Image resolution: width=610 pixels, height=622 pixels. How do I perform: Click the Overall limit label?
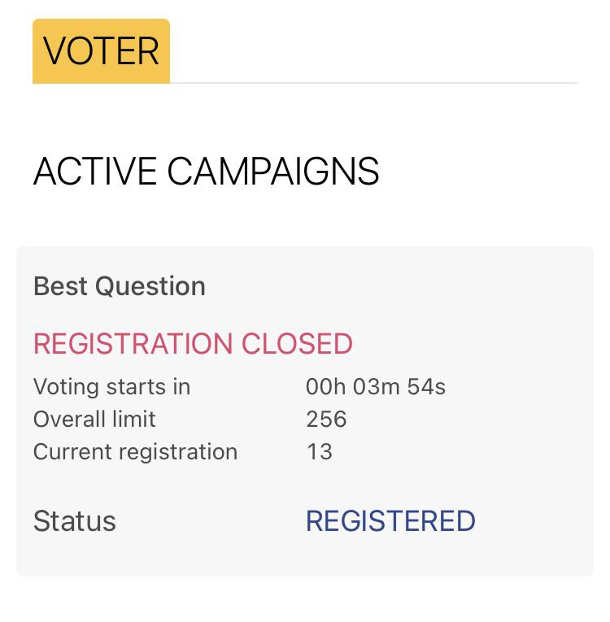[94, 419]
